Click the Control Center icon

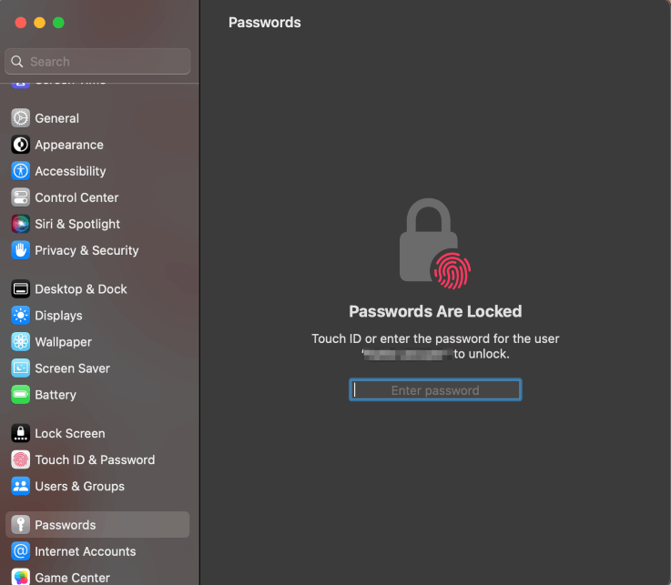click(20, 197)
